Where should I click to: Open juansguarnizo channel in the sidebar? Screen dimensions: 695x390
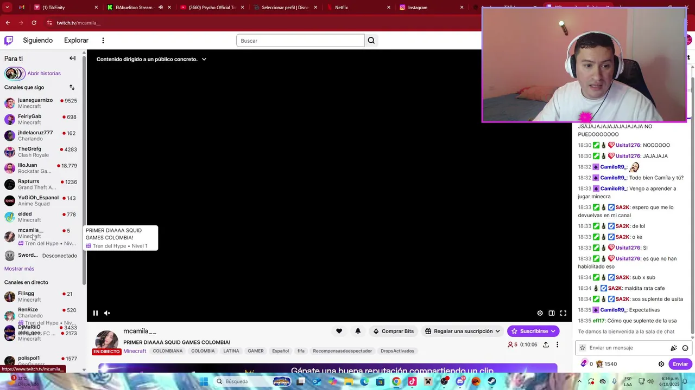click(41, 103)
